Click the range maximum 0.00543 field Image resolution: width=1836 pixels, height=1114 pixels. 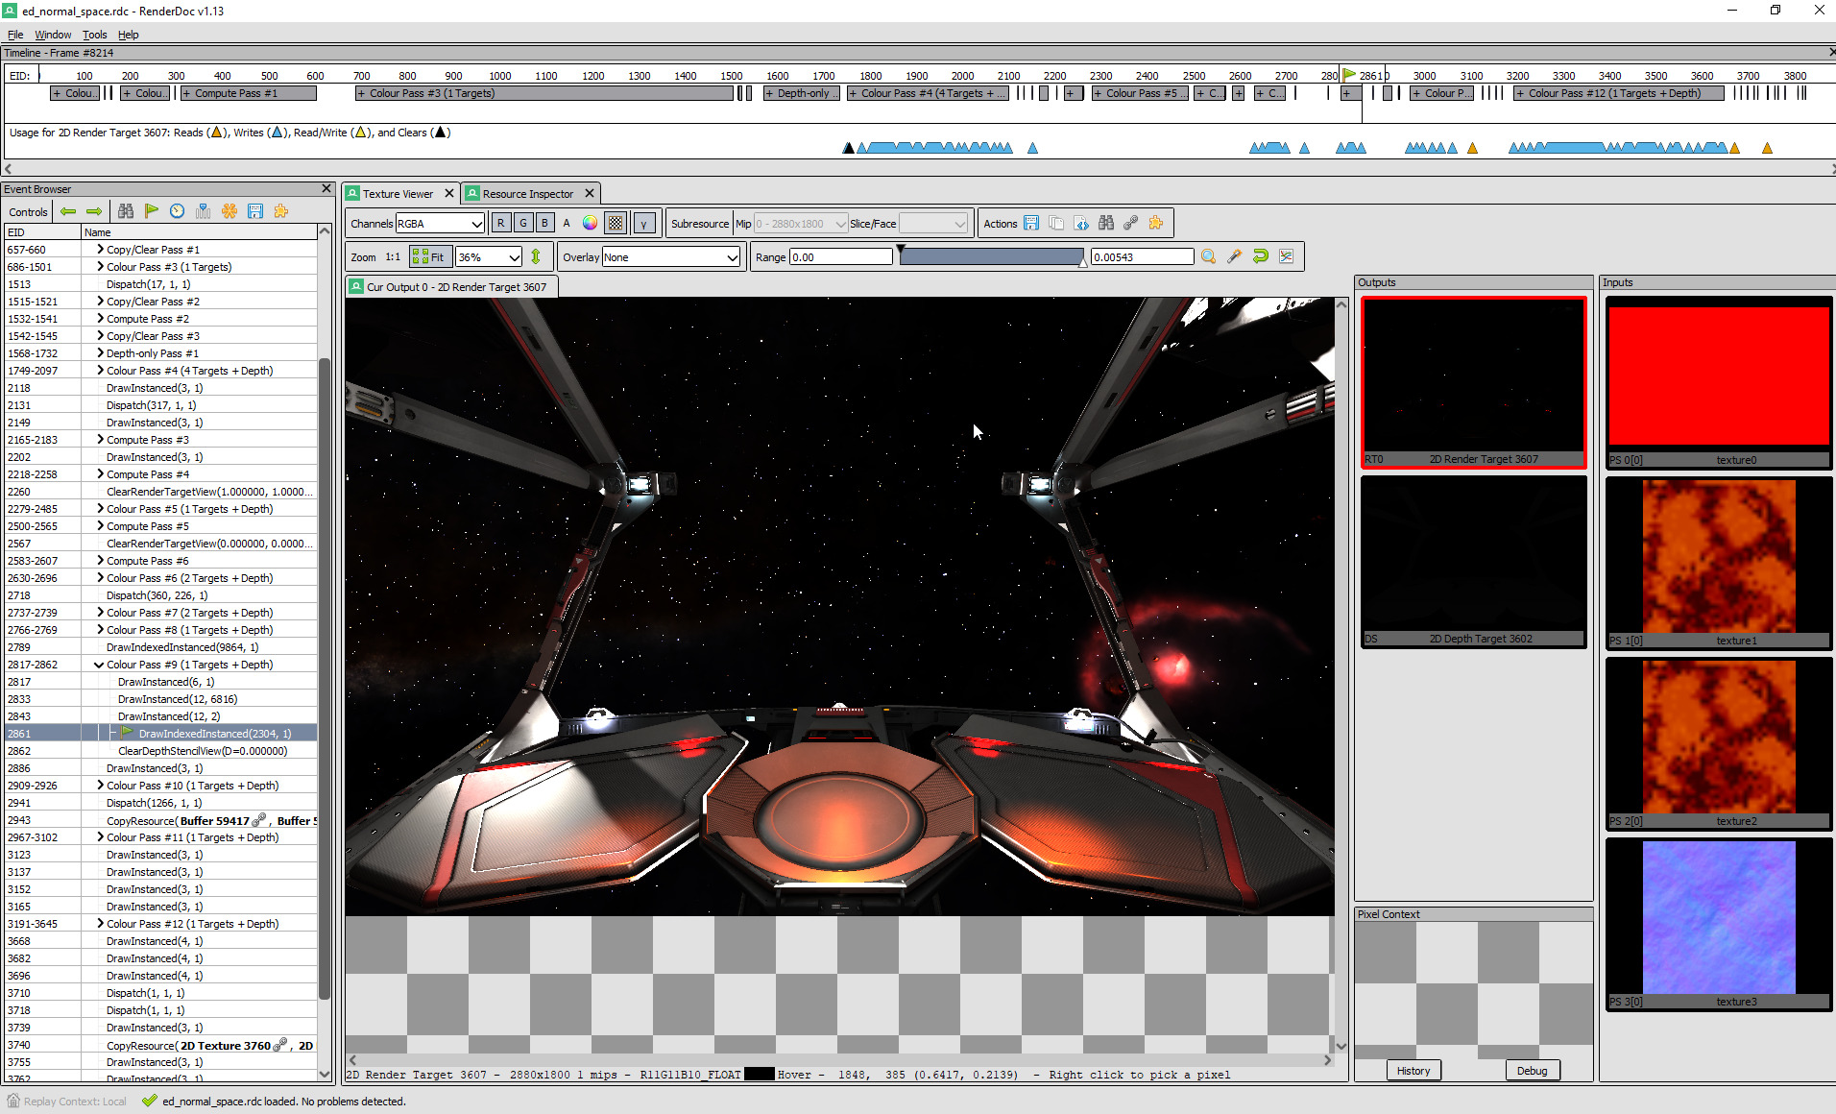(1143, 256)
